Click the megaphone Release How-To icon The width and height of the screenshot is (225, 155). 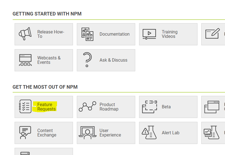25,34
